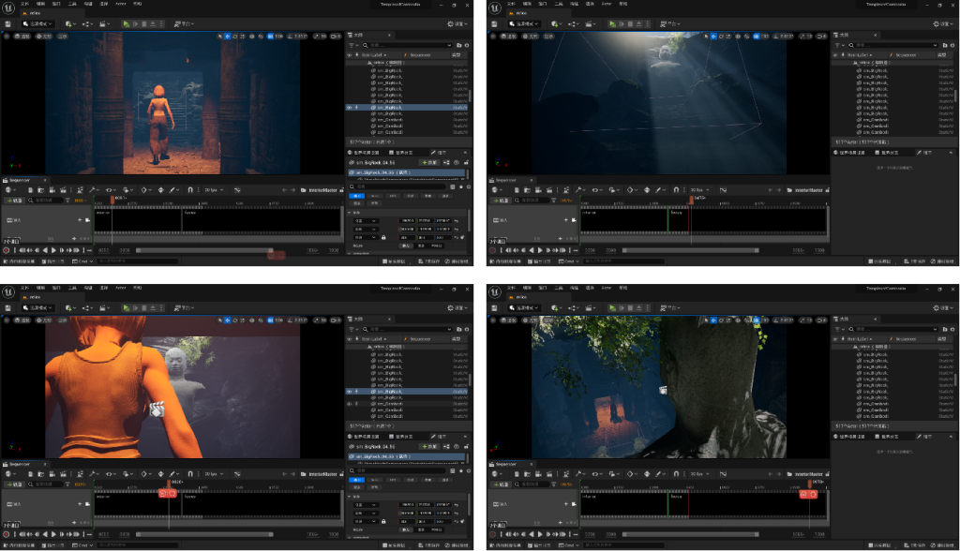The image size is (960, 551).
Task: Toggle visibility eye of selected sm_BigRock row, top-left outliner
Action: tap(350, 108)
